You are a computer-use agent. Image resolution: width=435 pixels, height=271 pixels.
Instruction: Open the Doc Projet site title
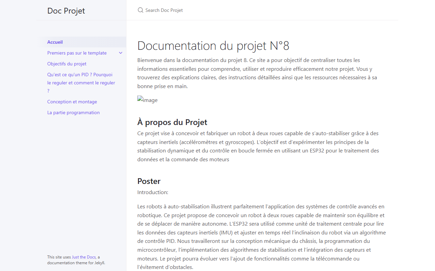point(66,11)
